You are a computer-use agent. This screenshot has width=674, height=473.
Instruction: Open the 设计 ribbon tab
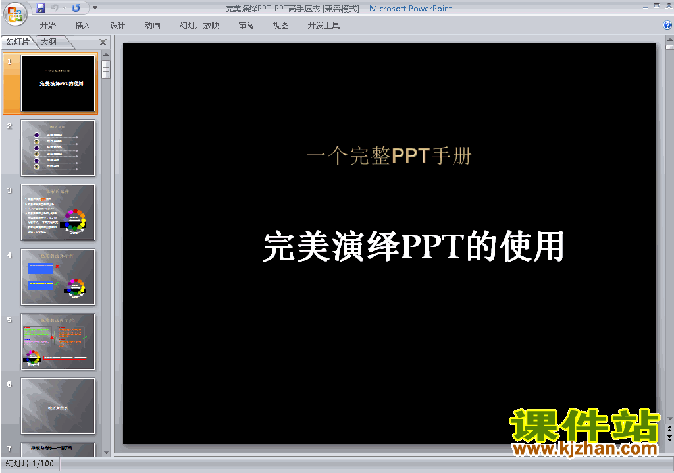click(117, 26)
